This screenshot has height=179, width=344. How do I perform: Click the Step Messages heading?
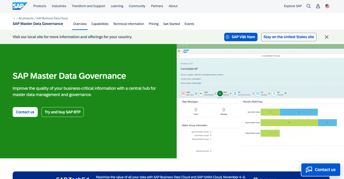coord(190,102)
